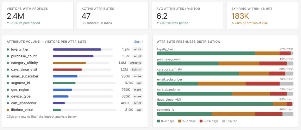Toggle the 8–14 days legend item
Image resolution: width=301 pixels, height=130 pixels.
209,121
